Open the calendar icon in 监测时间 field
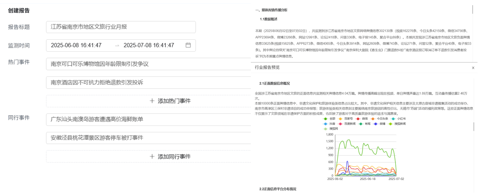Image resolution: width=492 pixels, height=194 pixels. point(188,45)
